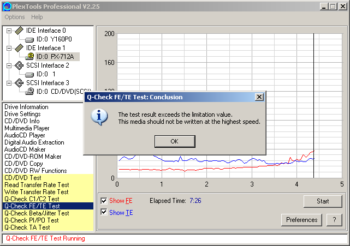The image size is (350, 246).
Task: Open Multimedia Player in the function list
Action: 27,128
